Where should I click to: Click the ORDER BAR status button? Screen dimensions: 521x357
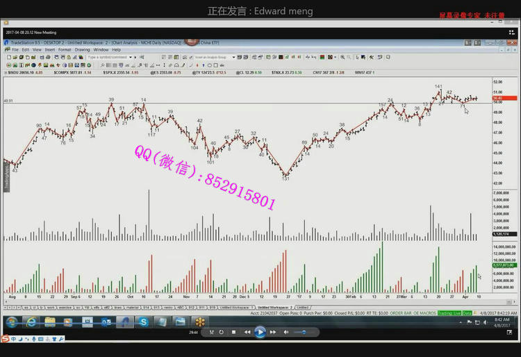tap(399, 313)
